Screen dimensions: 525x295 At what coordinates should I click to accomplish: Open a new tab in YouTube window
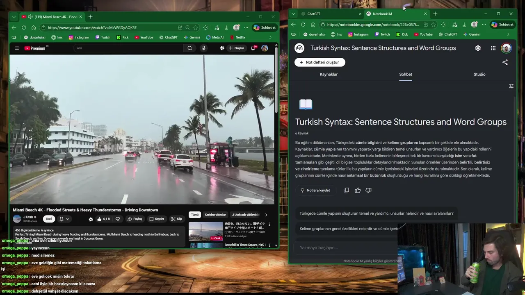click(90, 17)
